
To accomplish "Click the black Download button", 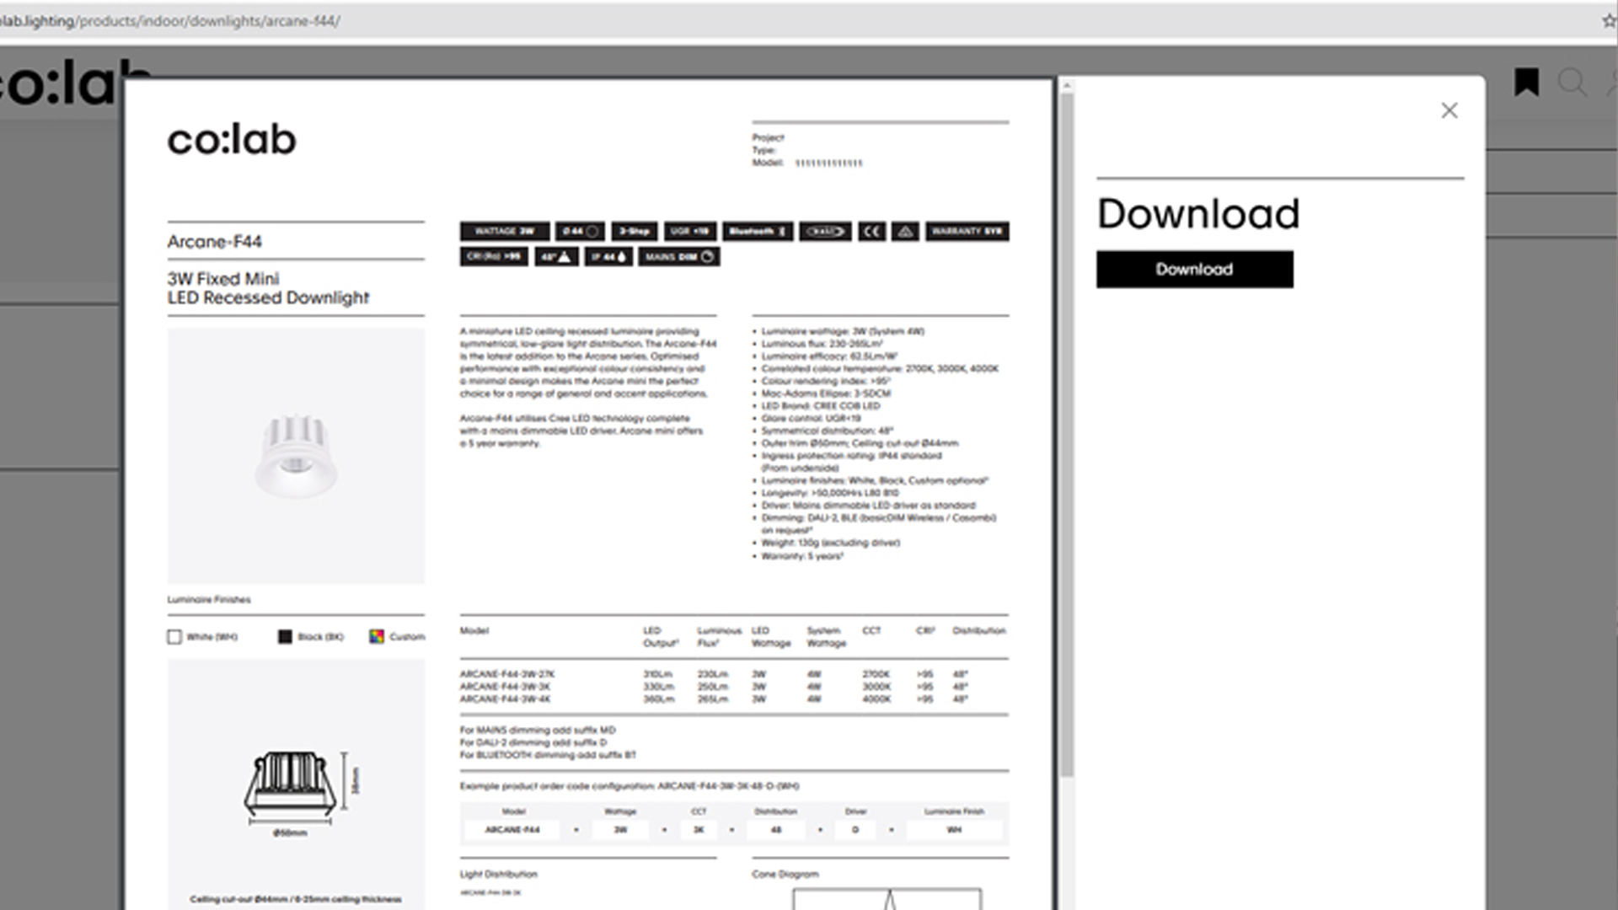I will [x=1194, y=270].
